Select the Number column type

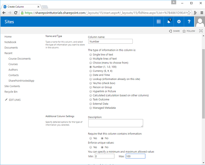coord(91,67)
